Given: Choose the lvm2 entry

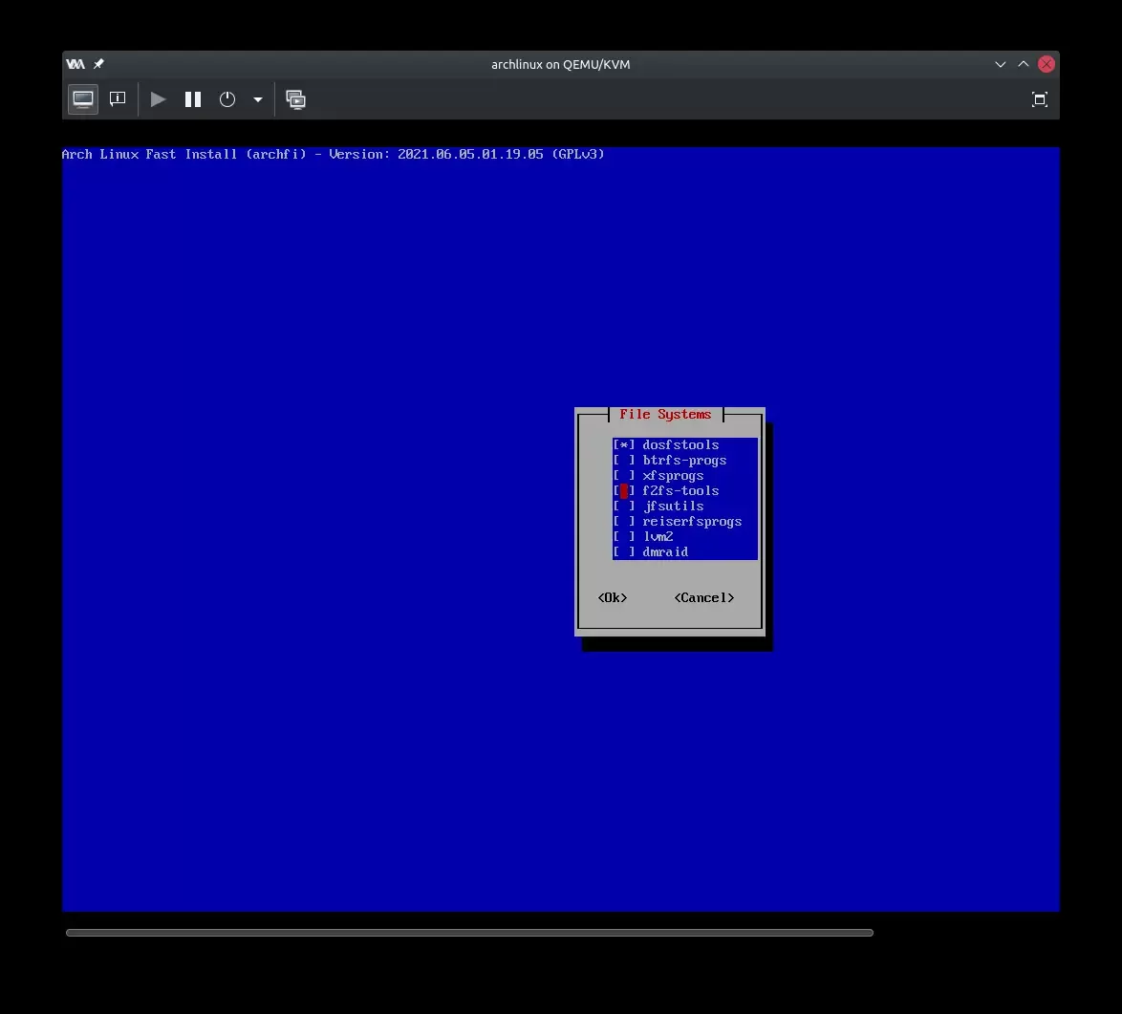Looking at the screenshot, I should [x=658, y=537].
